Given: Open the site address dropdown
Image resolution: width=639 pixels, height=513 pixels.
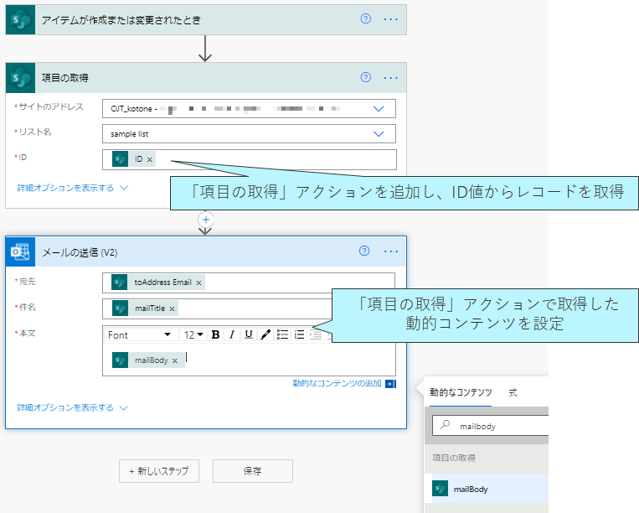Looking at the screenshot, I should (x=379, y=109).
